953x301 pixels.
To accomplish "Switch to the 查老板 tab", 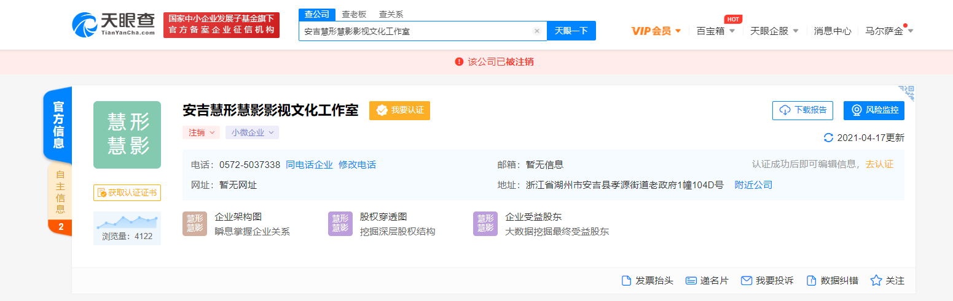I will [x=353, y=14].
